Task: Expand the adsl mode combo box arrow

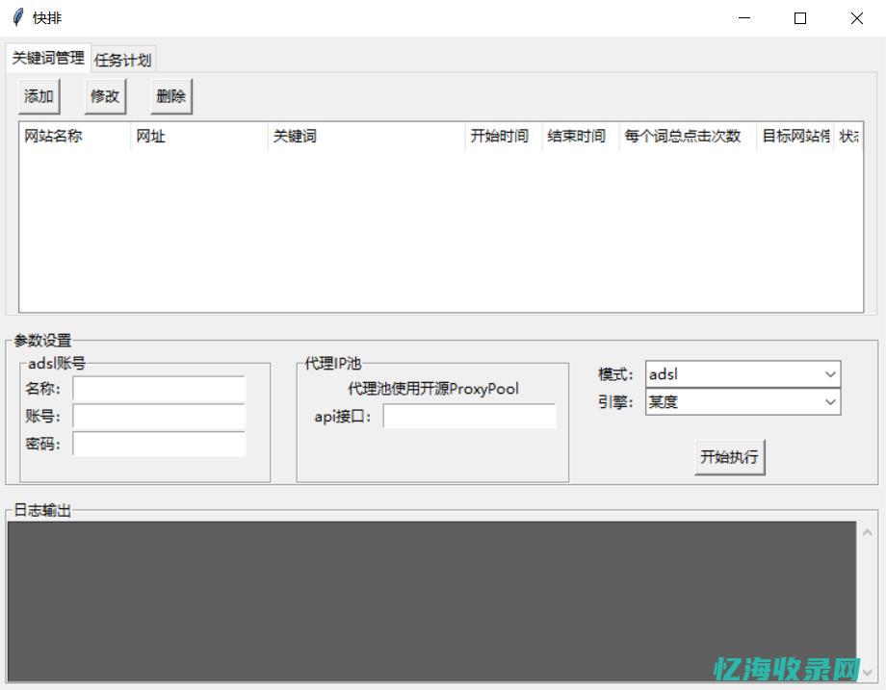Action: pos(830,373)
